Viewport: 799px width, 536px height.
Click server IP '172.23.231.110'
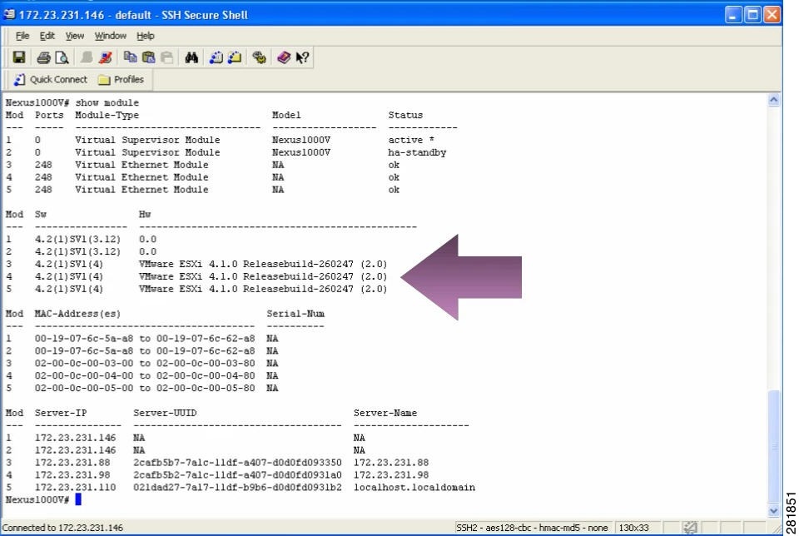[76, 488]
